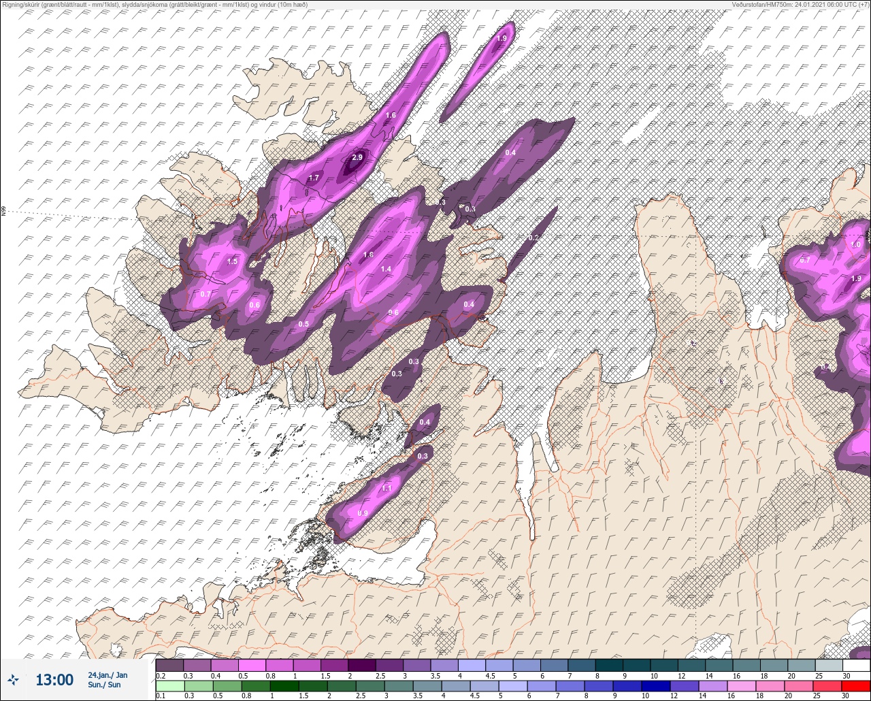The height and width of the screenshot is (701, 871).
Task: Pick top-row legend swatch between 0.2 and 0.3
Action: (x=169, y=665)
